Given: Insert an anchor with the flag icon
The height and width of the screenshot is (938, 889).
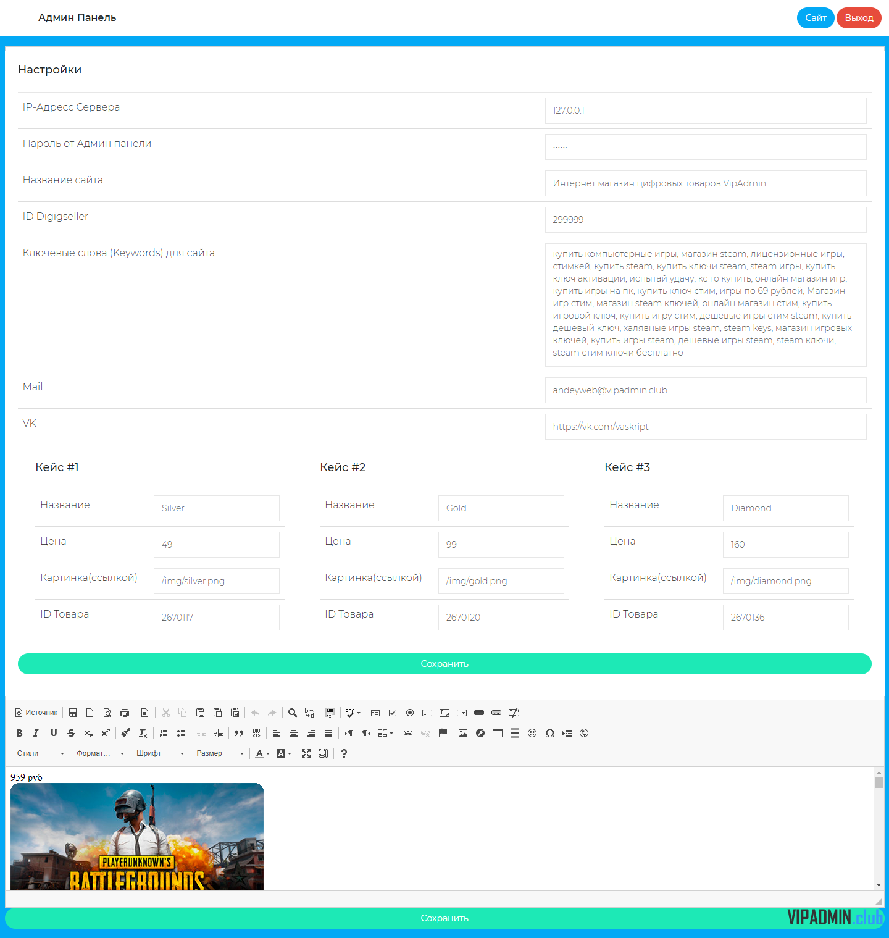Looking at the screenshot, I should tap(443, 733).
